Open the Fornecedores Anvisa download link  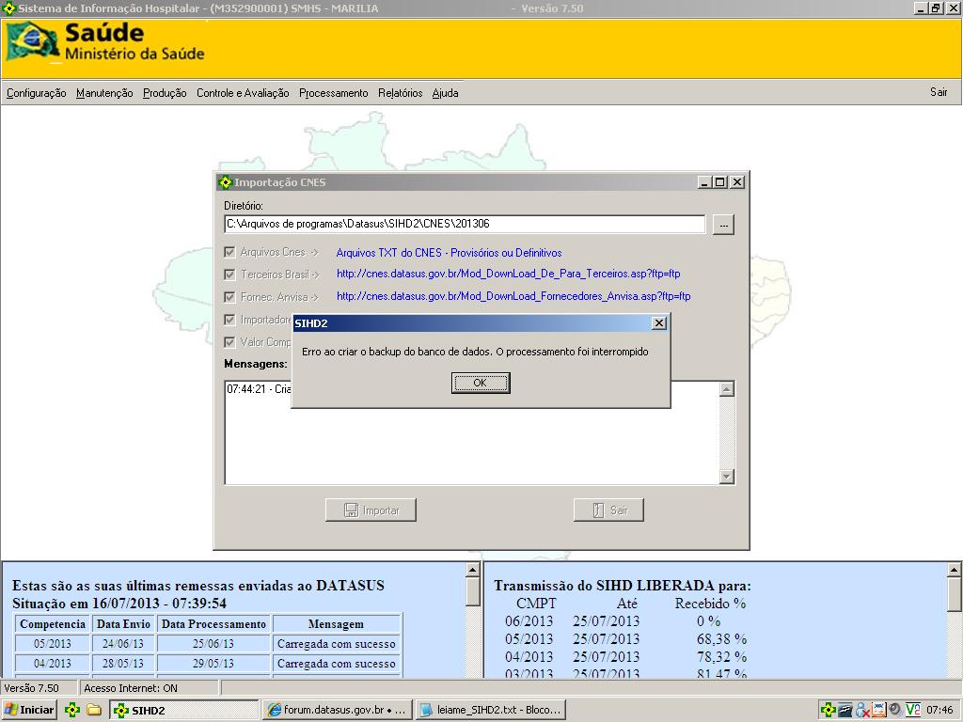(513, 296)
